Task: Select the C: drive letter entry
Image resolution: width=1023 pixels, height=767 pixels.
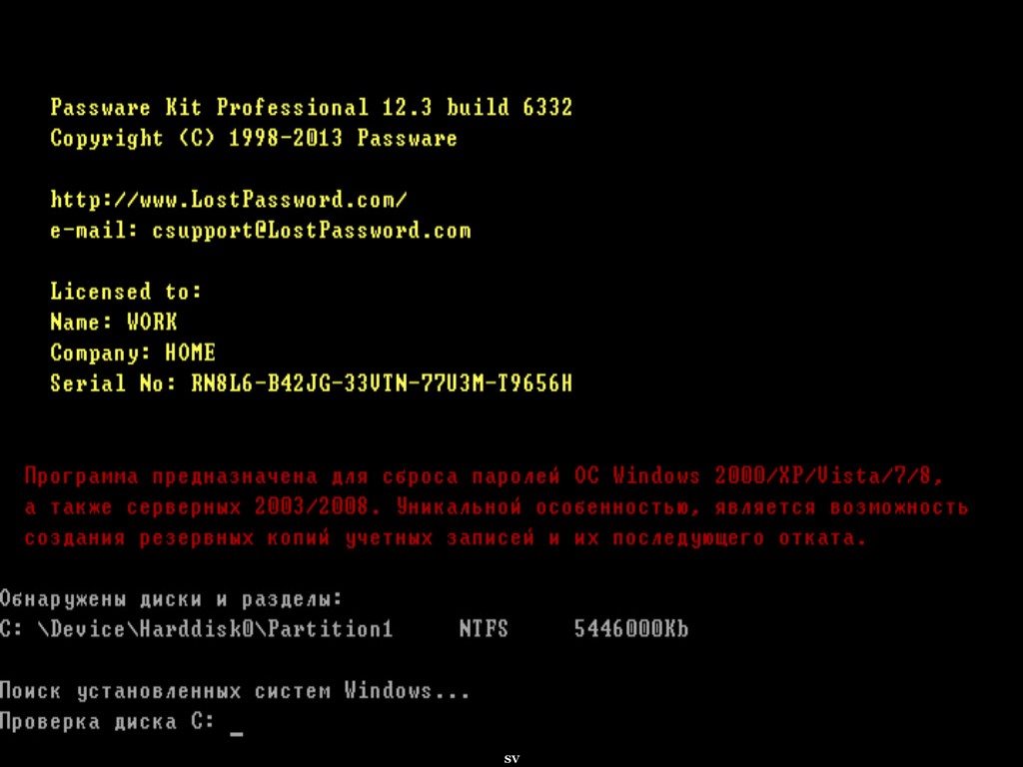Action: pos(11,629)
